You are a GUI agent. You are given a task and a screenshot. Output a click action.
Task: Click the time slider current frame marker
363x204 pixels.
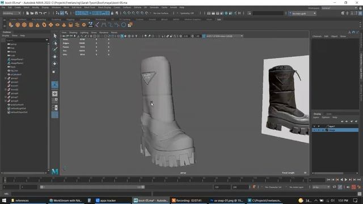5,180
